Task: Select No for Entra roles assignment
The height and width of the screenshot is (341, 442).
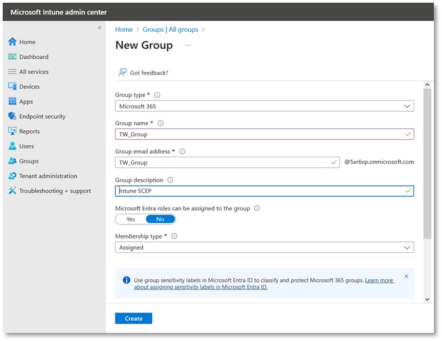Action: pyautogui.click(x=160, y=220)
